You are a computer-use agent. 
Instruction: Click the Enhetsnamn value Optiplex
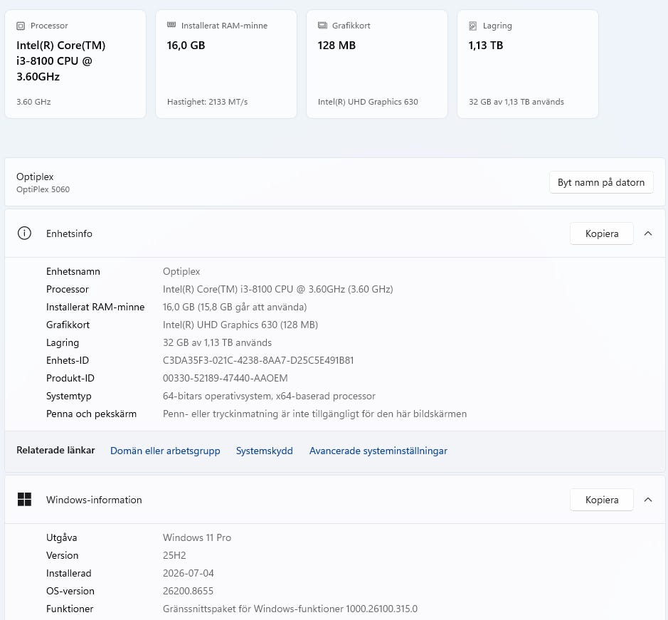tap(181, 272)
